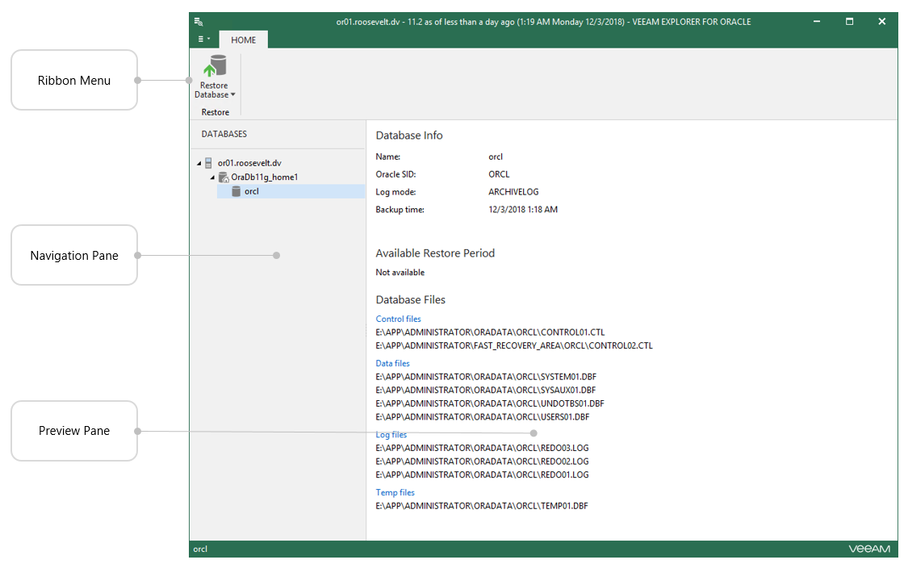This screenshot has height=564, width=908.
Task: Click the USERS01.DBF file path
Action: pyautogui.click(x=483, y=417)
